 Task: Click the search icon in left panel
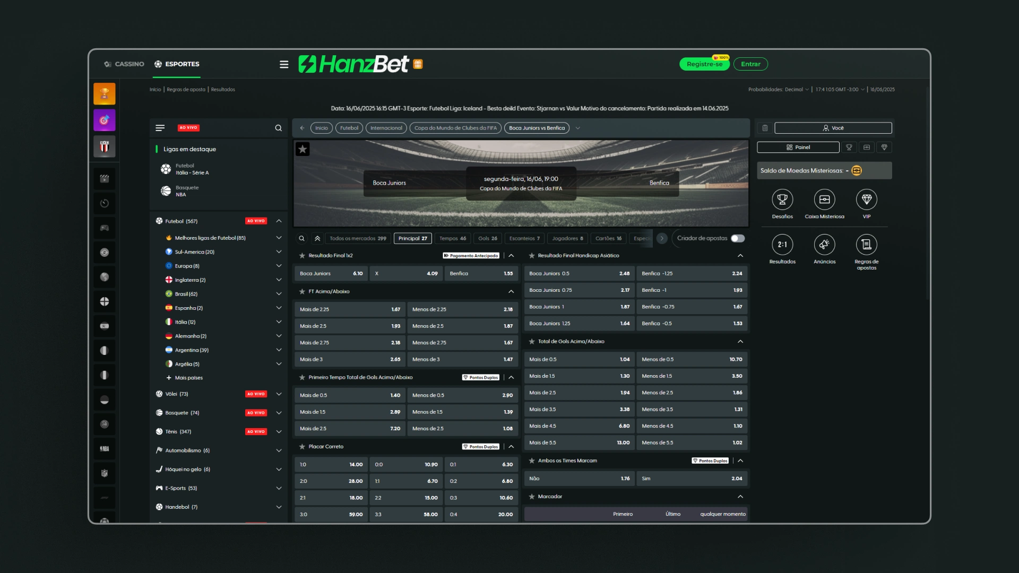click(278, 128)
